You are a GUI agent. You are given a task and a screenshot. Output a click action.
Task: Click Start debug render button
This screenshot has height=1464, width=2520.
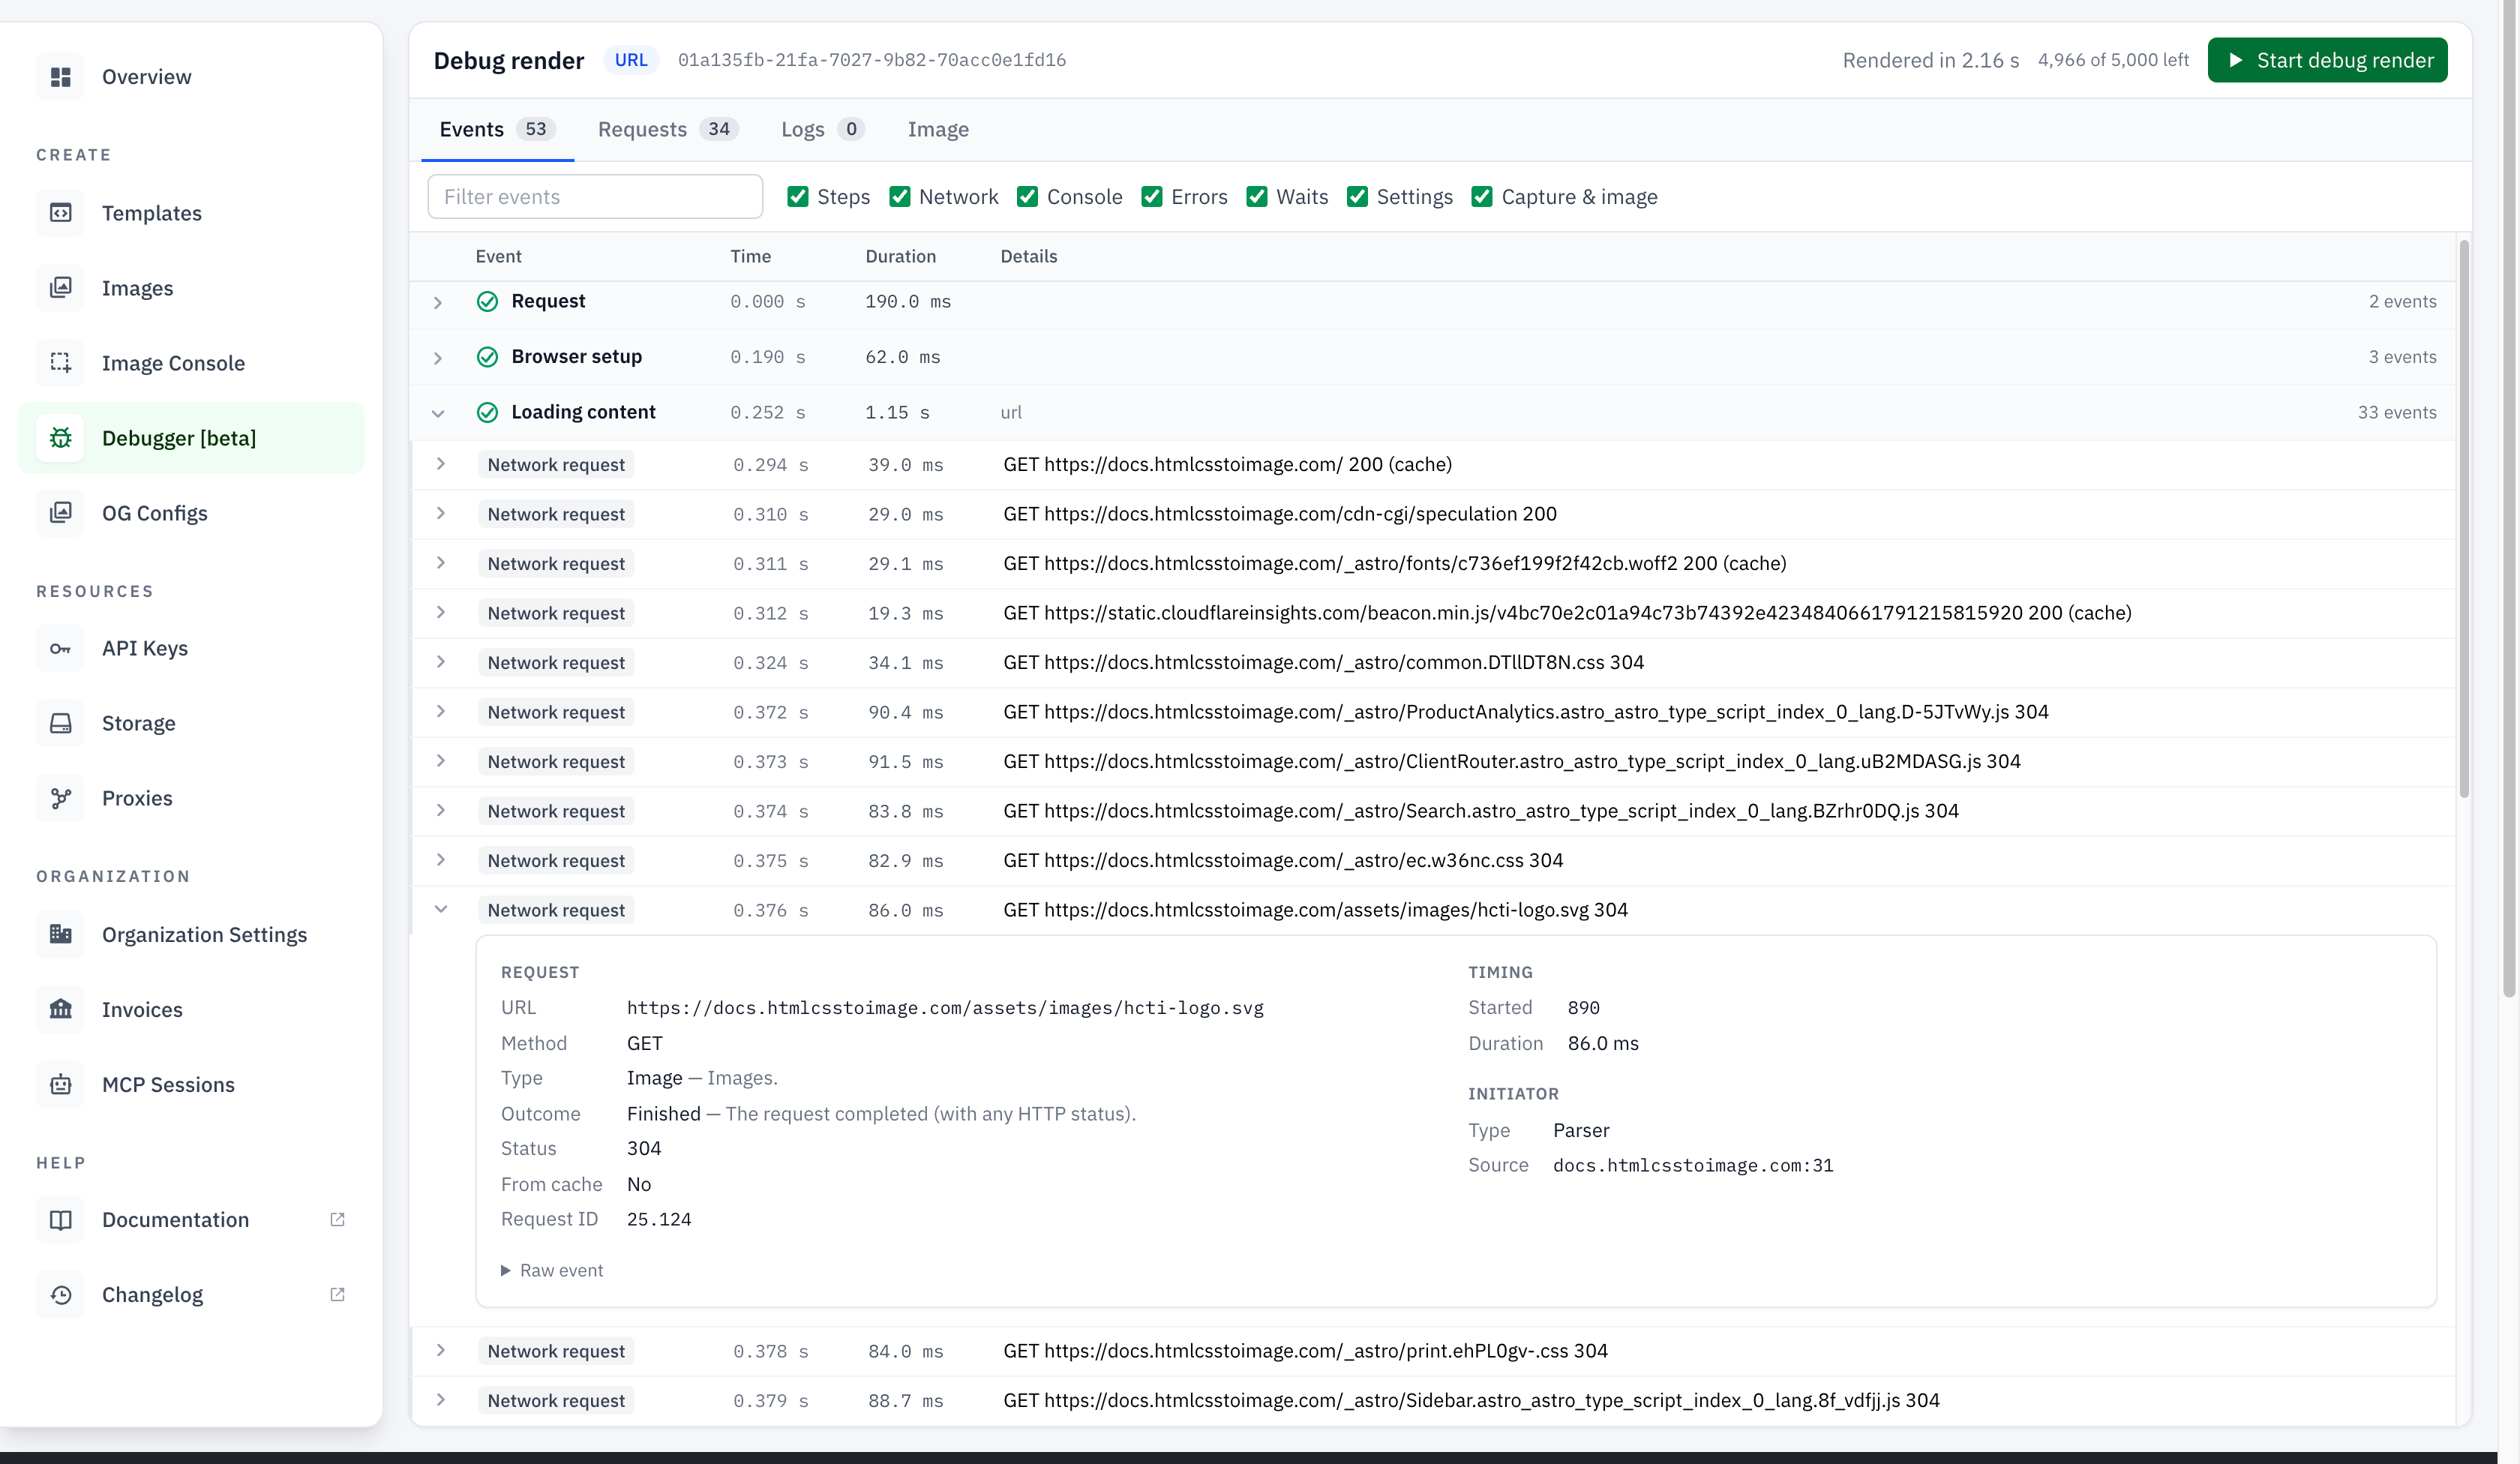coord(2327,60)
